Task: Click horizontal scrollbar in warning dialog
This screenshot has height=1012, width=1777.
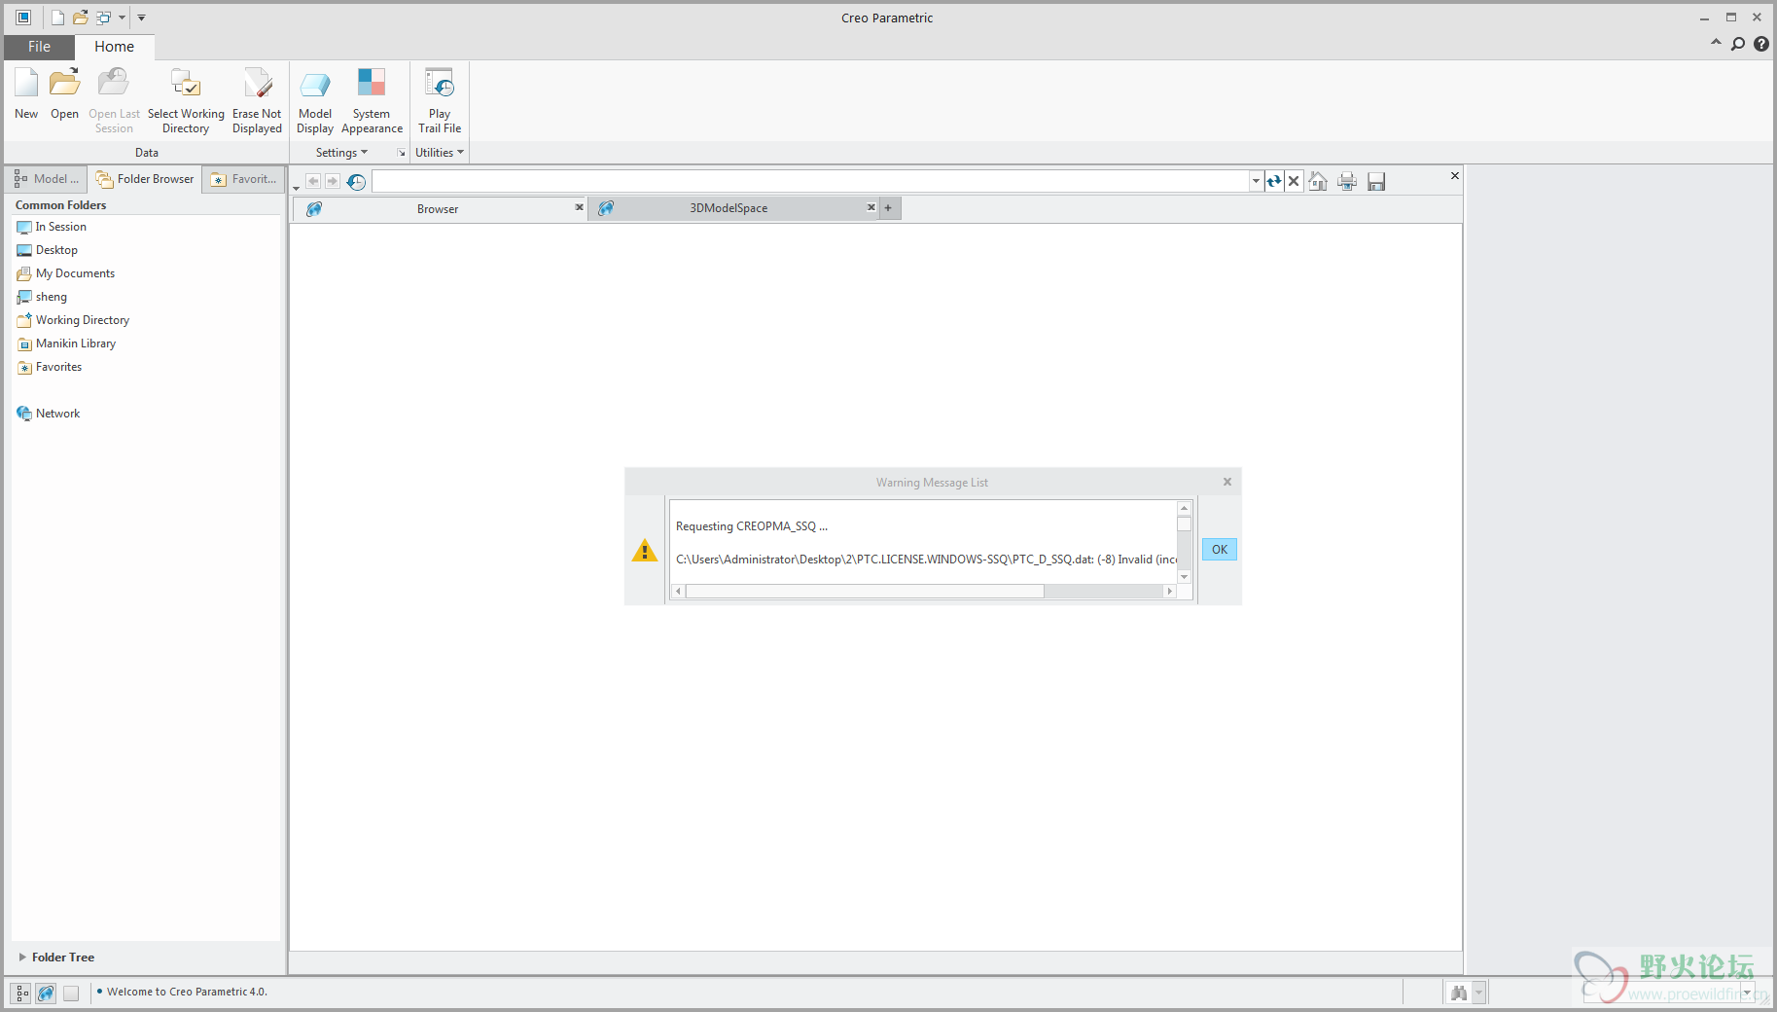Action: point(865,592)
